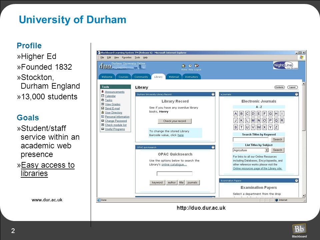Collapse the OPAC quicksearch module
The width and height of the screenshot is (320, 240).
tap(213, 147)
